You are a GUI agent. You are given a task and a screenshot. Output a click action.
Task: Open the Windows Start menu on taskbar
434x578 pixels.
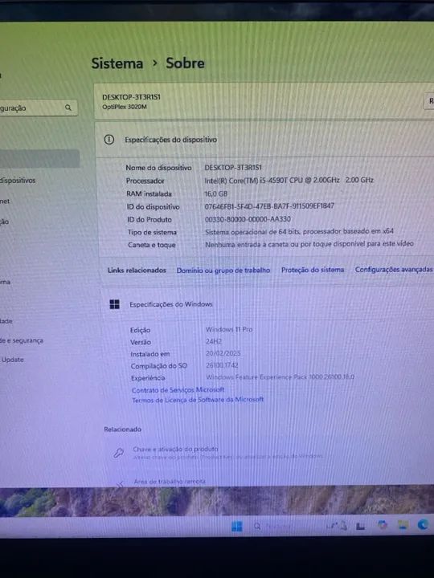(236, 527)
